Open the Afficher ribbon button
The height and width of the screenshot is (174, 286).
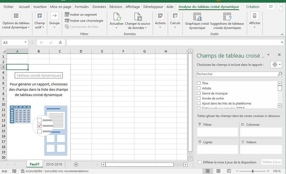pyautogui.click(x=255, y=20)
